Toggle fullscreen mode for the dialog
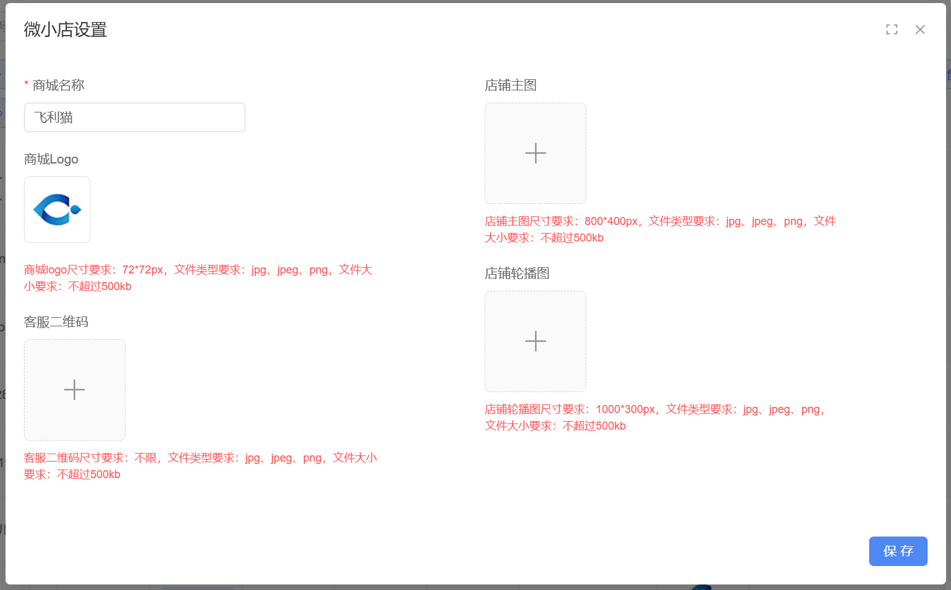Viewport: 951px width, 590px height. (892, 29)
